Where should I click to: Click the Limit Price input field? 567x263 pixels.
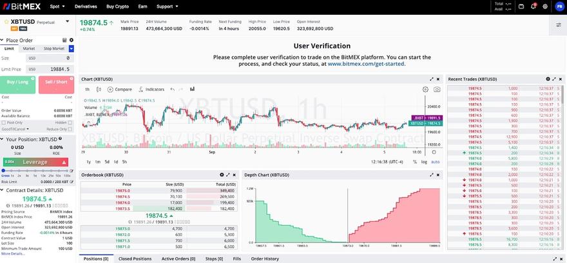[50, 69]
